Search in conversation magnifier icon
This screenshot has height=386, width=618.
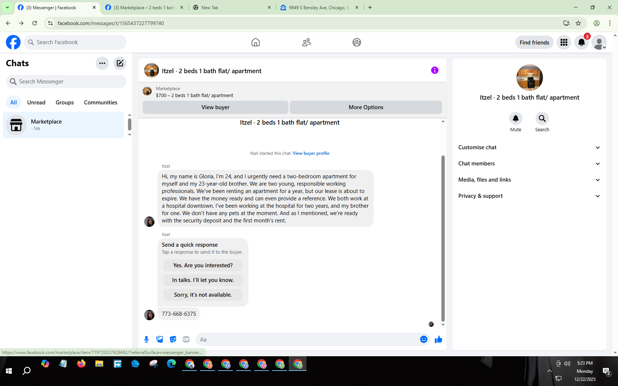click(542, 118)
